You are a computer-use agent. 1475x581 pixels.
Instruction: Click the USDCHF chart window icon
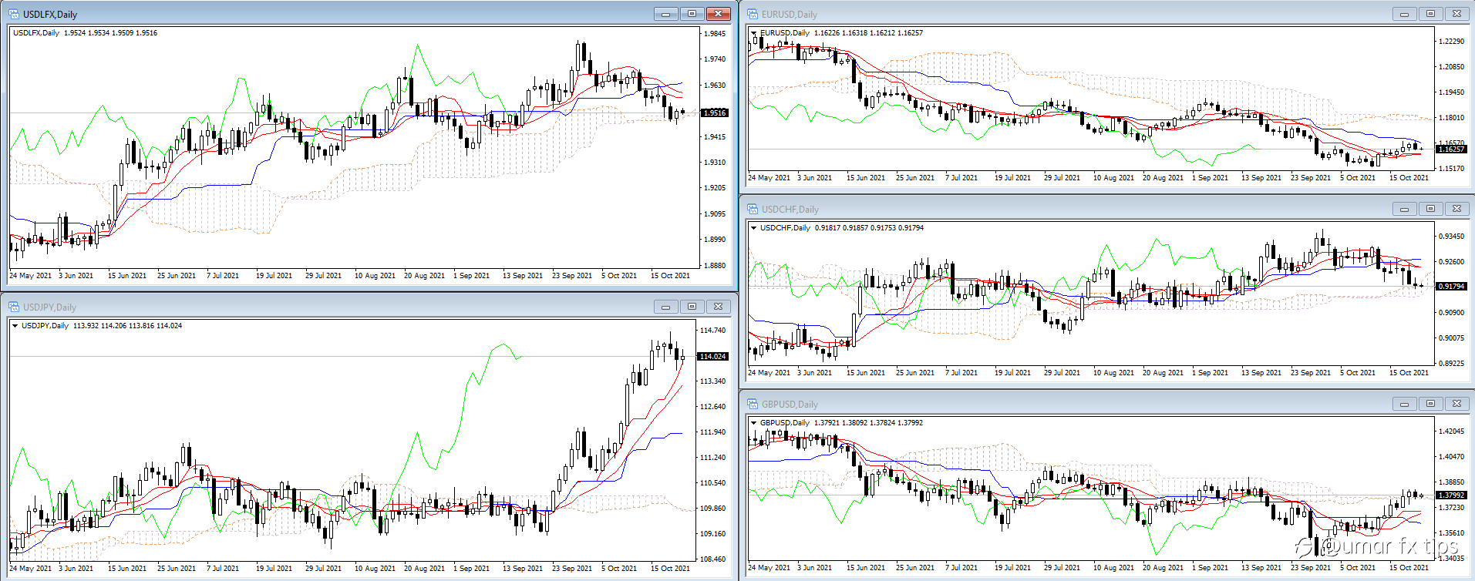[753, 209]
